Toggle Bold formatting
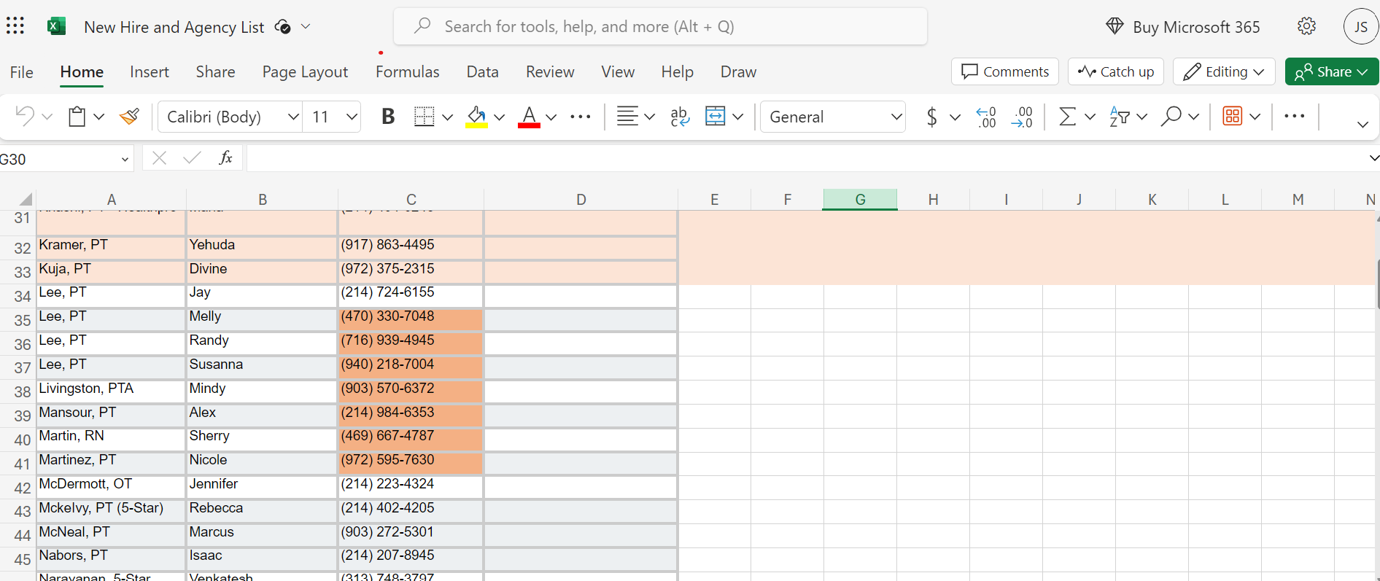This screenshot has height=581, width=1380. click(x=388, y=117)
